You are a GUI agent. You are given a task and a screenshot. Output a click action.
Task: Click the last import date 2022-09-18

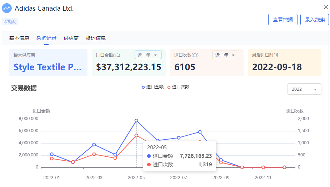point(277,67)
